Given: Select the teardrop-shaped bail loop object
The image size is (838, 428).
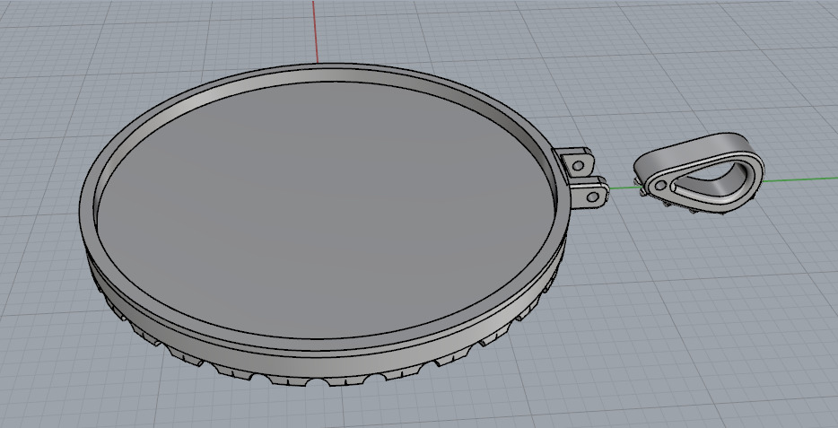Looking at the screenshot, I should pyautogui.click(x=700, y=174).
